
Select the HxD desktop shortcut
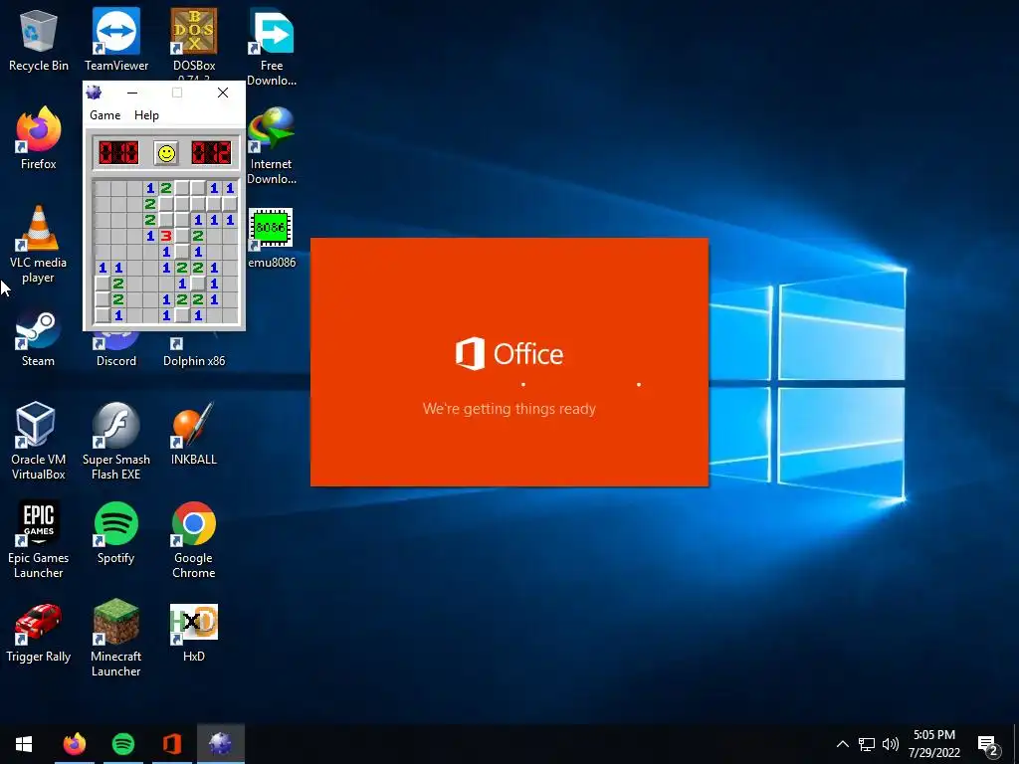(194, 633)
